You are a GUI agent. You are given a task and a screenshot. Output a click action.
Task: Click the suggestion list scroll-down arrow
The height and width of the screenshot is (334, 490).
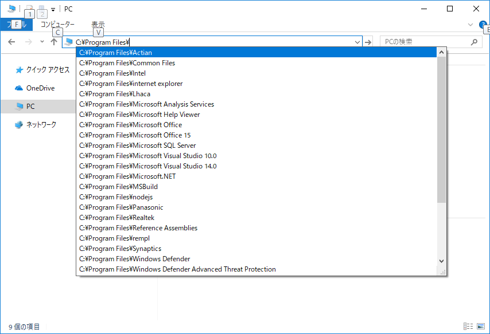click(441, 261)
